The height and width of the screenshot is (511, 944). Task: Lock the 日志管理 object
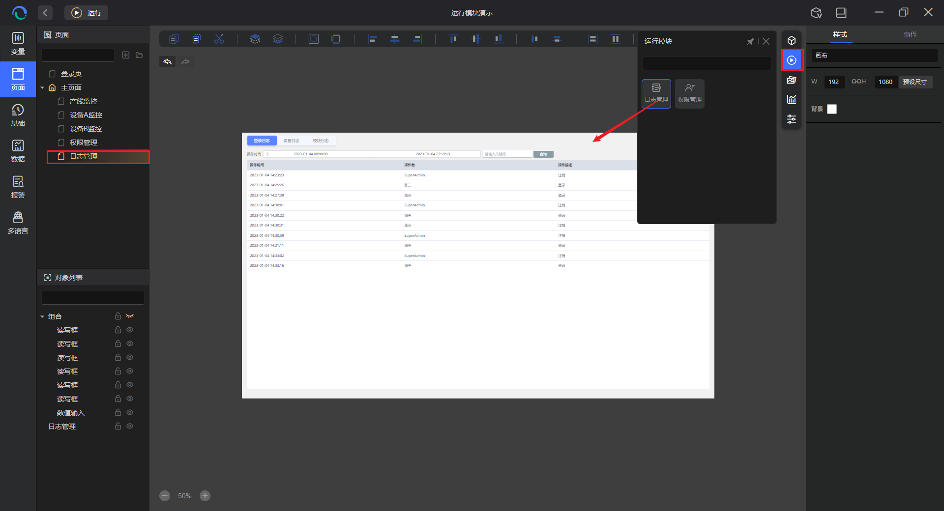tap(118, 426)
